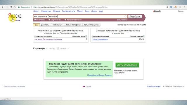This screenshot has height=105, width=187.
Task: Open the 'Все регионы' region selector
Action: tap(122, 20)
